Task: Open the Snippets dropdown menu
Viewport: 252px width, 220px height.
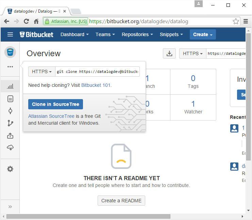Action: click(x=171, y=34)
